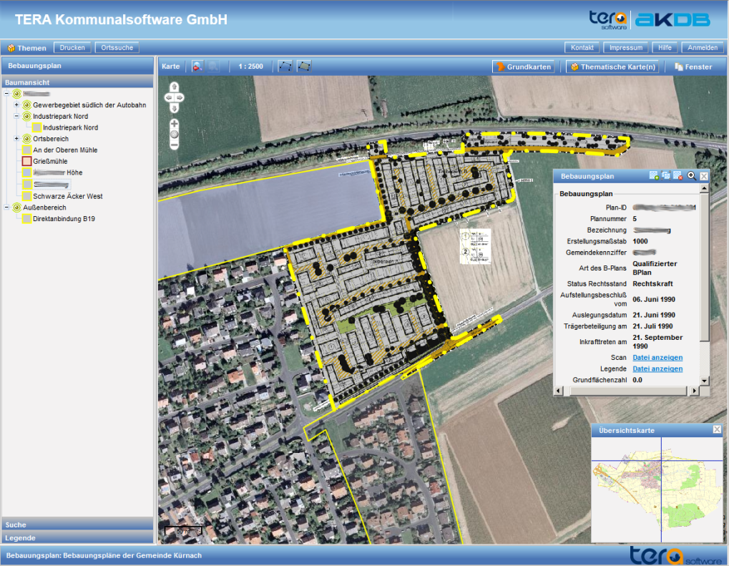Open the Grundkarten menu
729x566 pixels.
pos(524,67)
